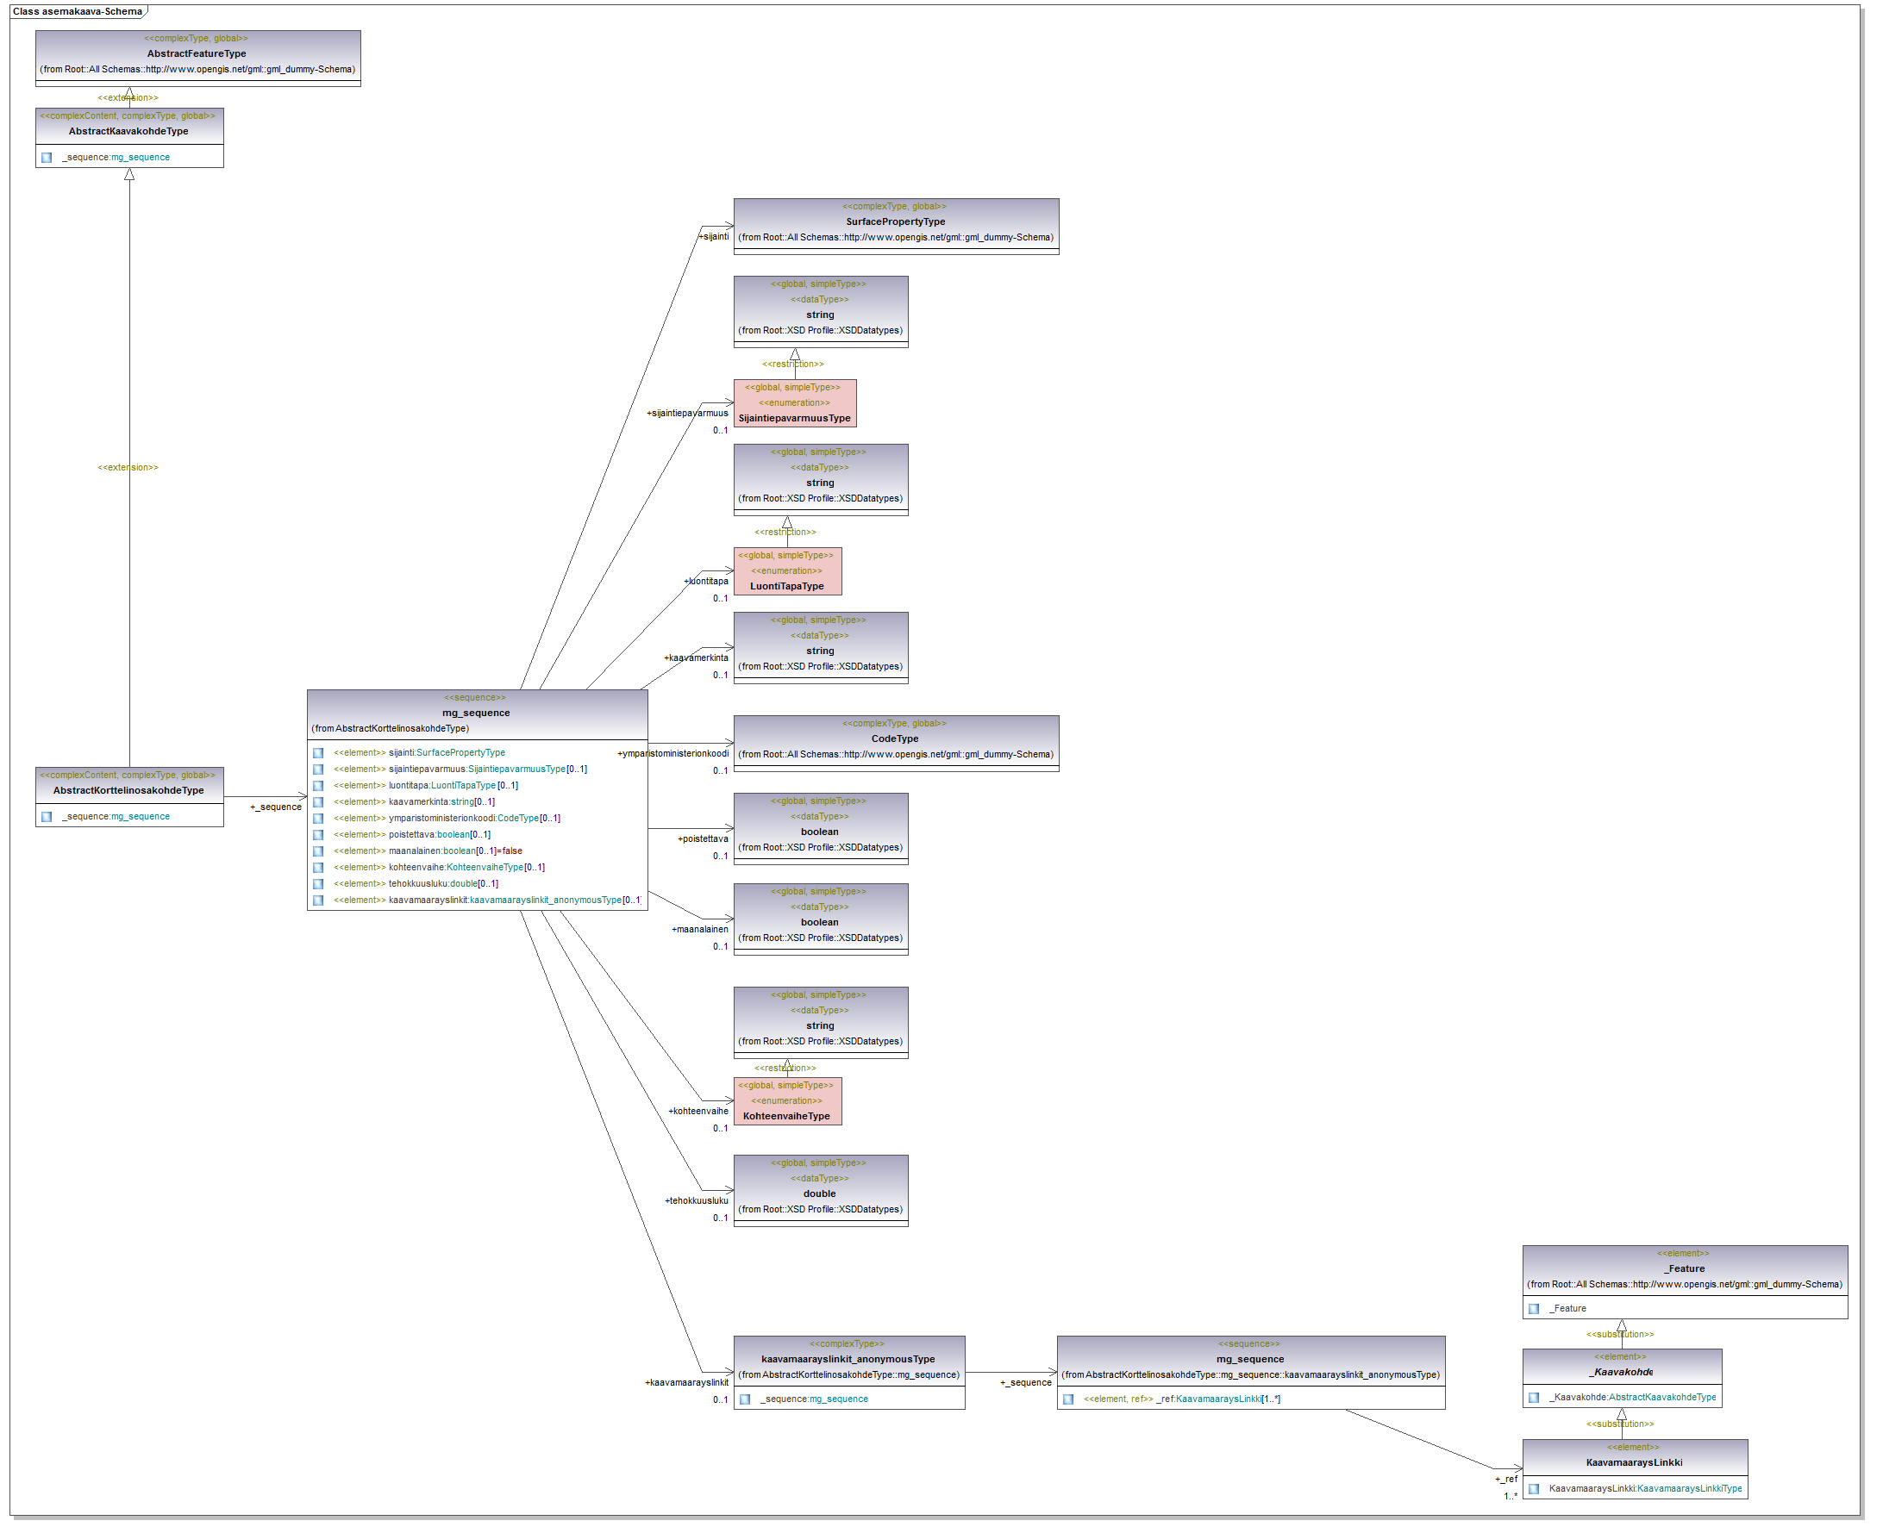
Task: Click the attribute icon beside maanalainen:boolean
Action: 318,851
